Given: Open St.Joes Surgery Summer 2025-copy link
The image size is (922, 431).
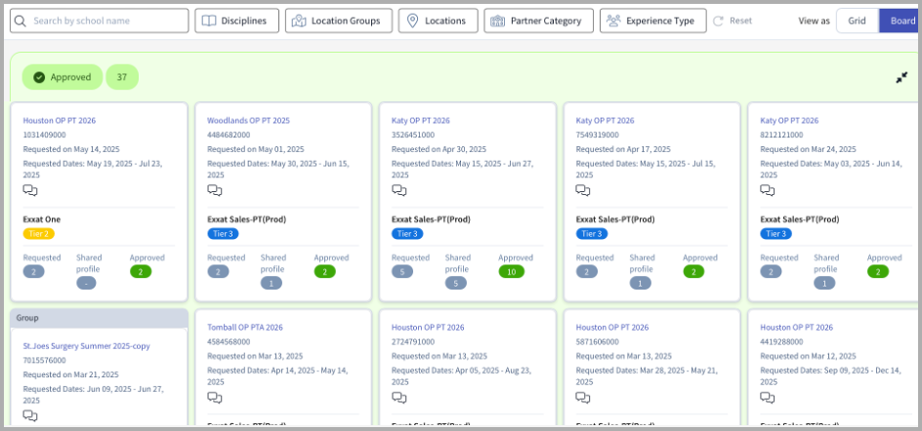Looking at the screenshot, I should pos(86,346).
